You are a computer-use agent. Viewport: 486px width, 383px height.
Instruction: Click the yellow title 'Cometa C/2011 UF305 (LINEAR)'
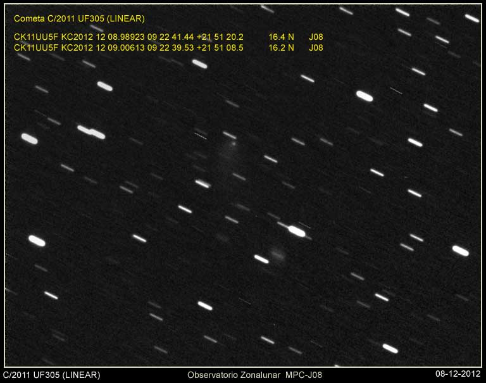coord(79,19)
